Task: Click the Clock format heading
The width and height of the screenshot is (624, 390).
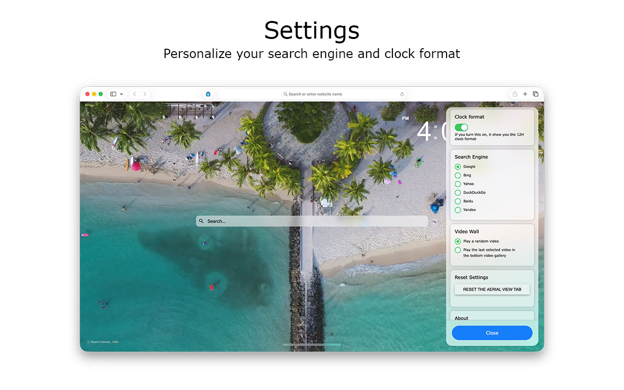Action: click(469, 117)
